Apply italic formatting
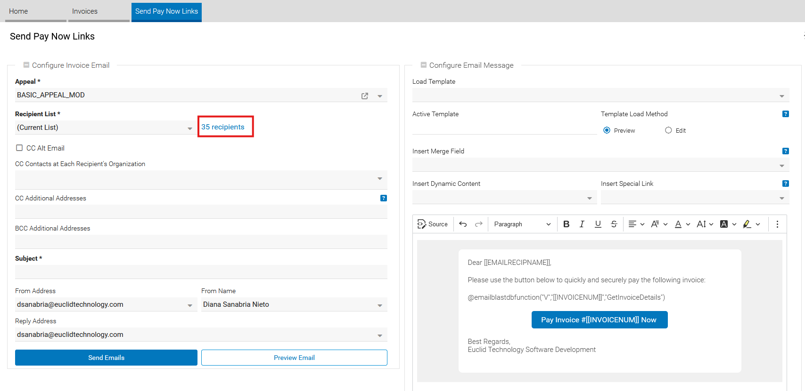Image resolution: width=805 pixels, height=391 pixels. pos(582,224)
